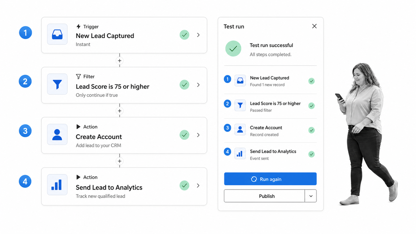
Task: Click the small funnel outline next to the Filter label
Action: (78, 77)
